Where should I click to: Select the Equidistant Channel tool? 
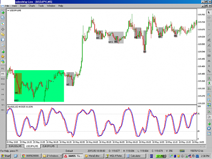coord(209,40)
